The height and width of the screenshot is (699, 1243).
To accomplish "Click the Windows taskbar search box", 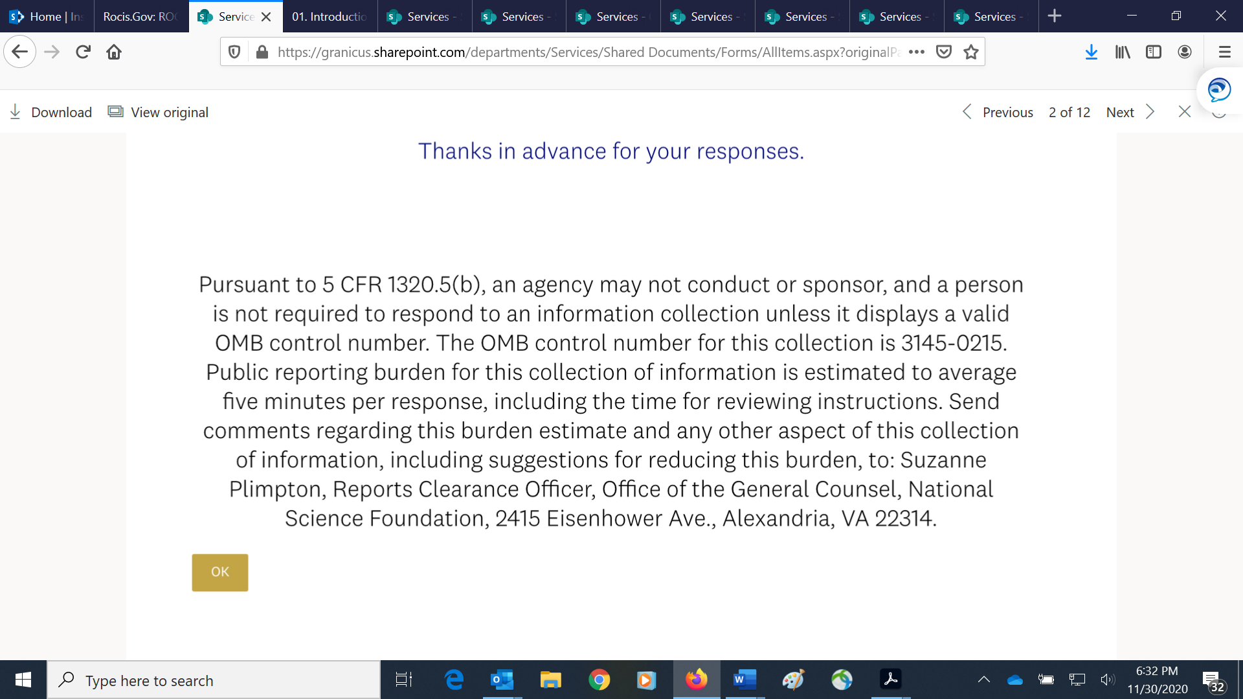I will 214,680.
